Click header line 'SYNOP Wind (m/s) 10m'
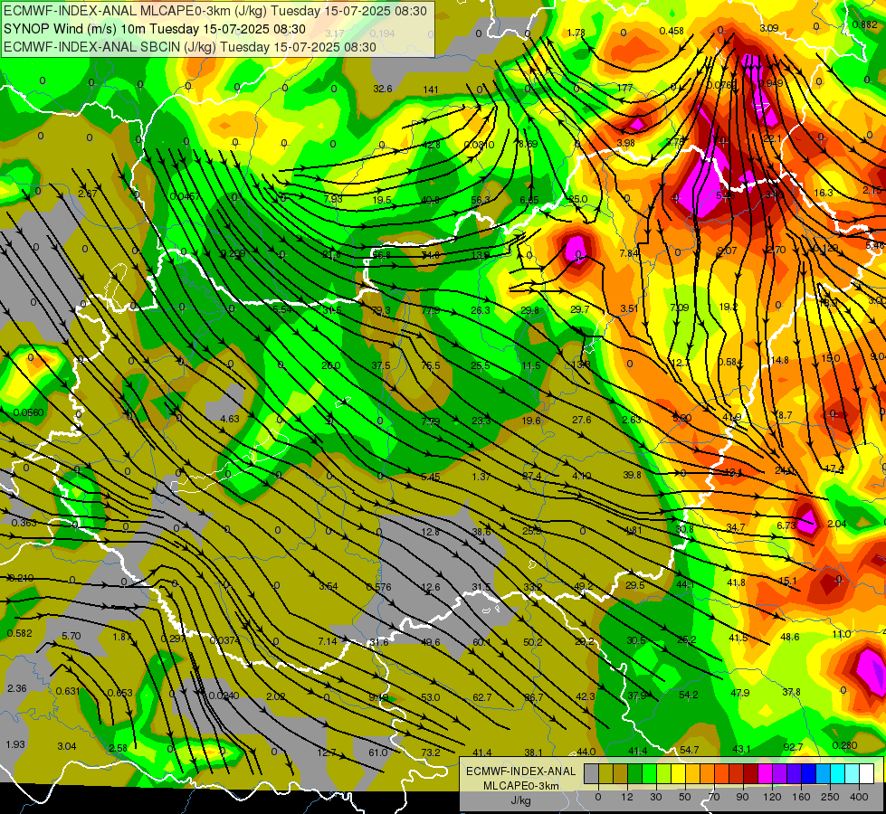This screenshot has width=886, height=814. [76, 29]
